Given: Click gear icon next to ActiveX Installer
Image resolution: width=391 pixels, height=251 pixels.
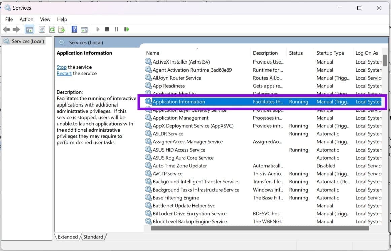Looking at the screenshot, I should (x=149, y=61).
